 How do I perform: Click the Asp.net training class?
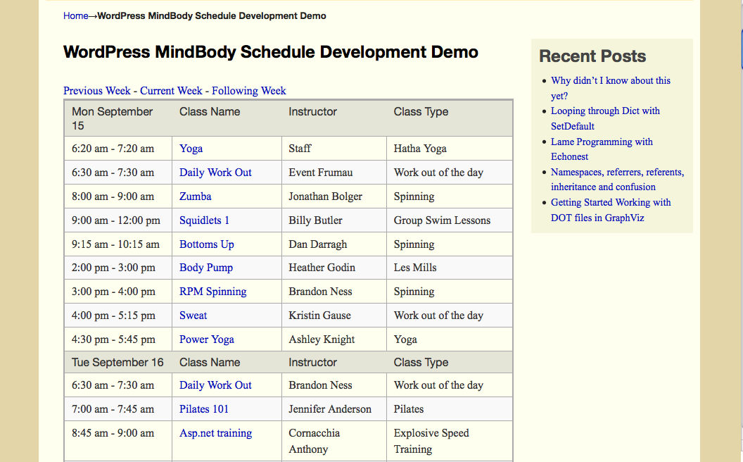click(215, 433)
